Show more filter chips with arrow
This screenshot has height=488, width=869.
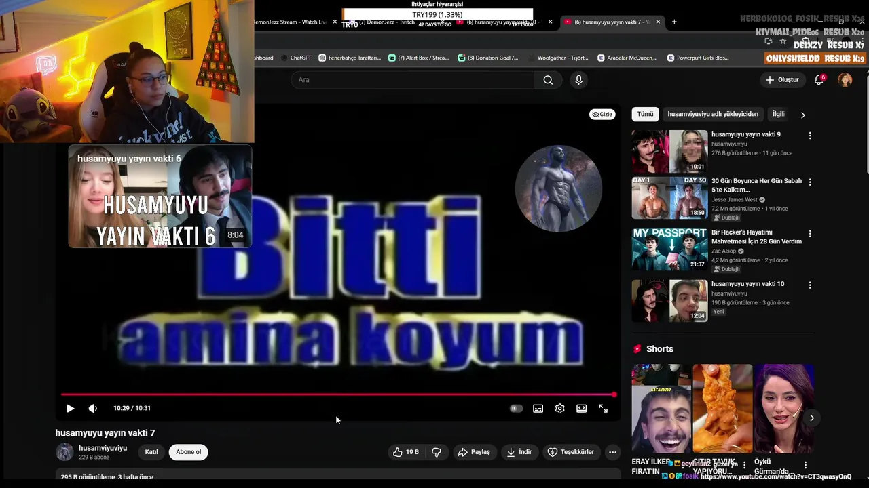[x=802, y=115]
